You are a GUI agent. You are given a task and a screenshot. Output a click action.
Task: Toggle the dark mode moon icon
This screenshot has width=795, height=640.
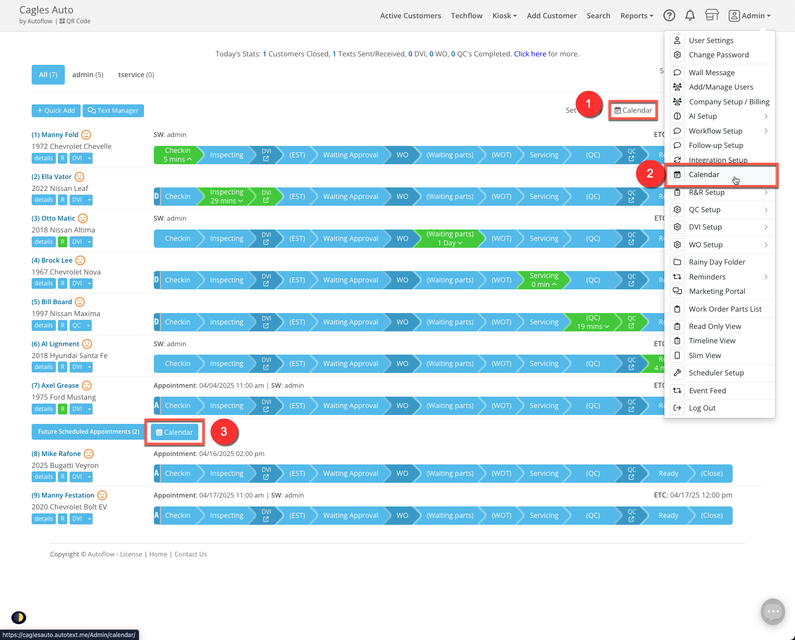coord(19,617)
